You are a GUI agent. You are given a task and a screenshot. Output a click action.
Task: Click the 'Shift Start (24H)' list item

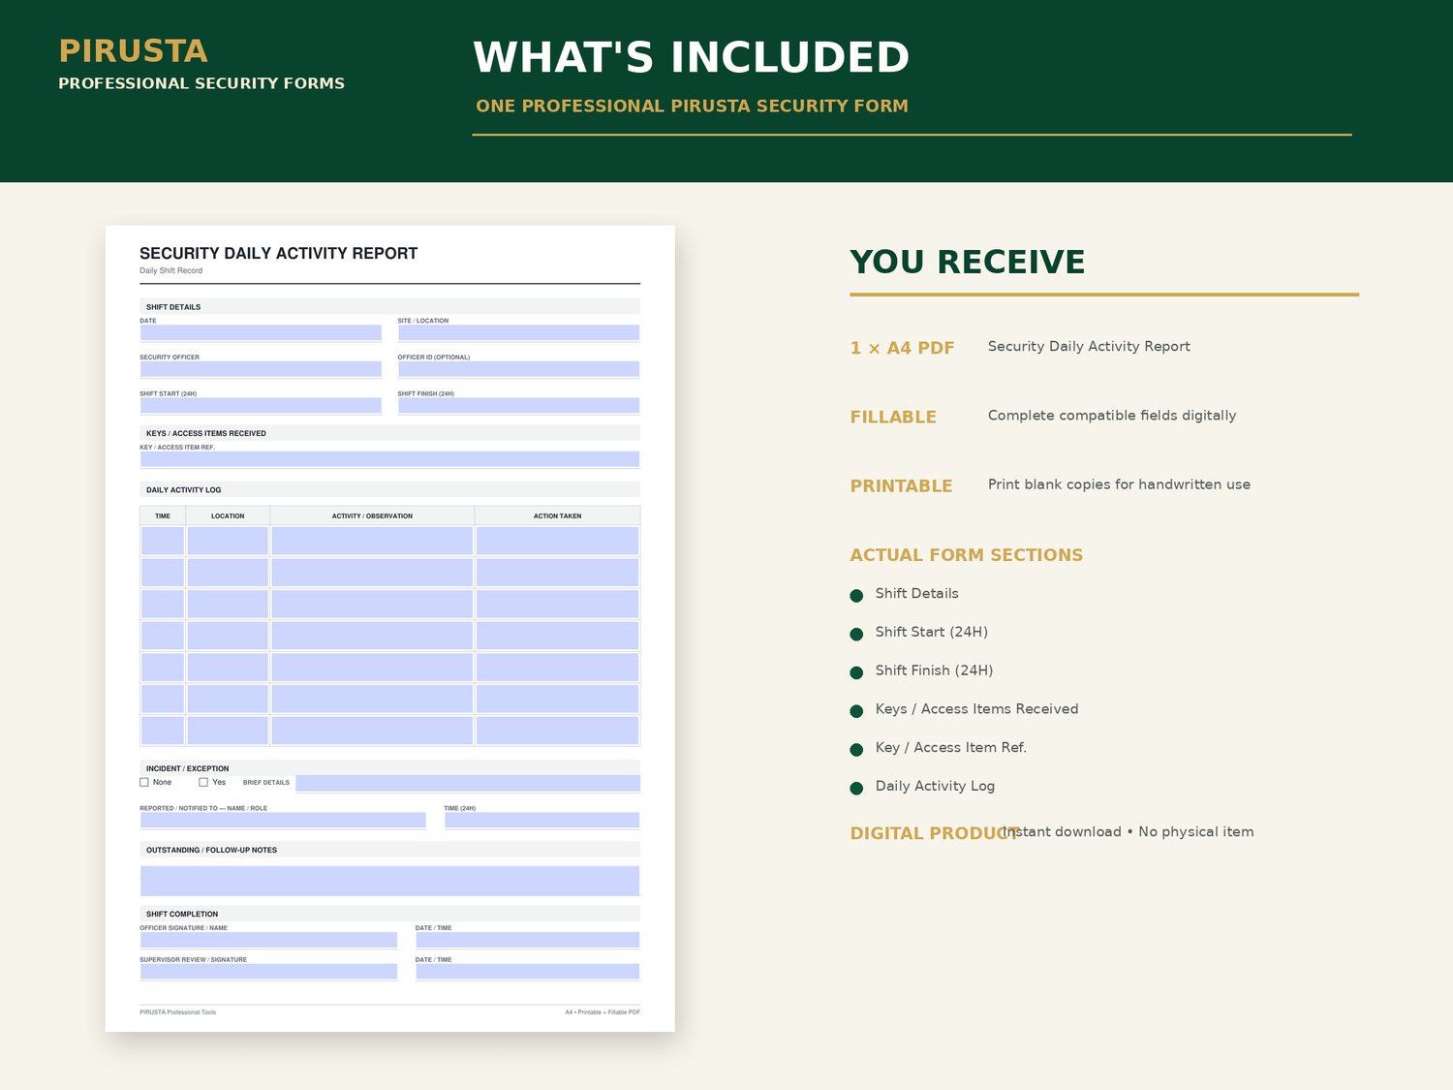click(931, 633)
